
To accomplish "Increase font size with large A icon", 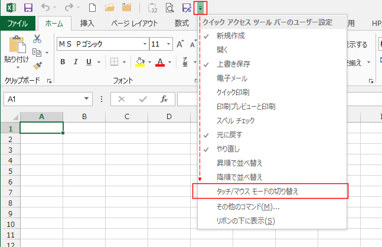I will [180, 44].
